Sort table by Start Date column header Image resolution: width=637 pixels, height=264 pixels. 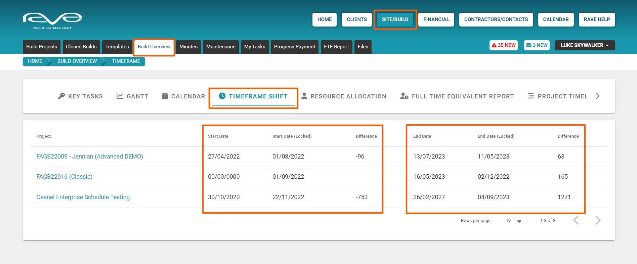click(218, 136)
